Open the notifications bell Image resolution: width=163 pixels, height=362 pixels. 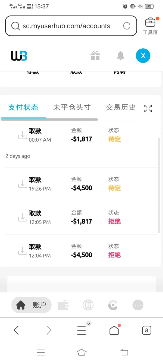click(x=120, y=56)
